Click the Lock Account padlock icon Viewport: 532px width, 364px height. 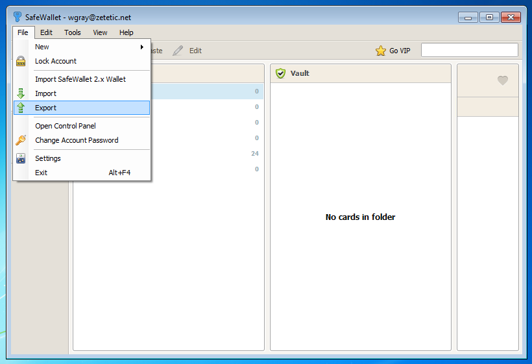21,61
